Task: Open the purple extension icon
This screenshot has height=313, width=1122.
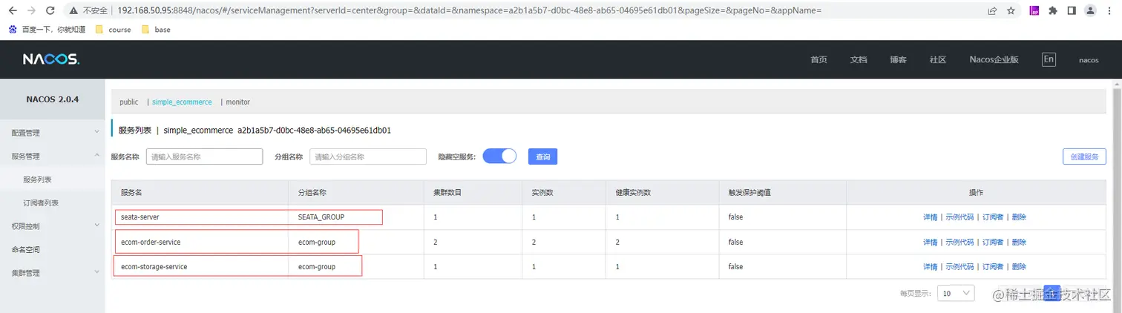Action: (1034, 11)
